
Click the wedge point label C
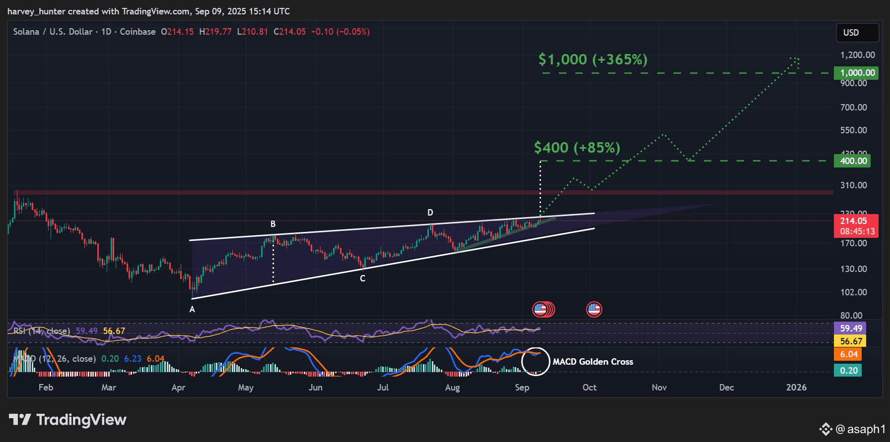[362, 278]
